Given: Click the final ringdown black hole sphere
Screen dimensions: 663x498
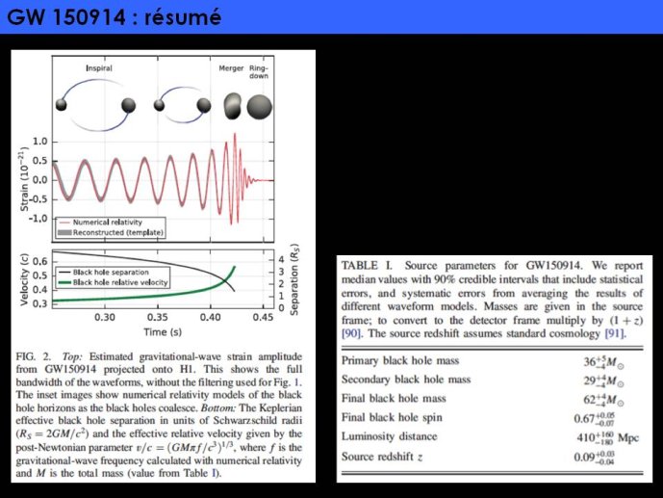Looking at the screenshot, I should click(x=259, y=107).
